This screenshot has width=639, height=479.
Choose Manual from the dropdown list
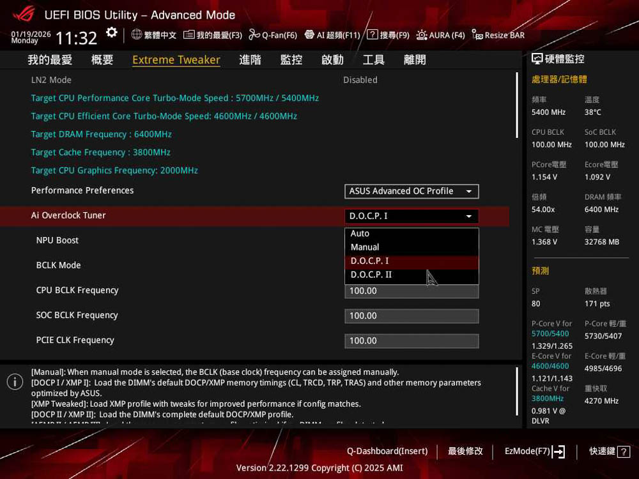tap(365, 247)
